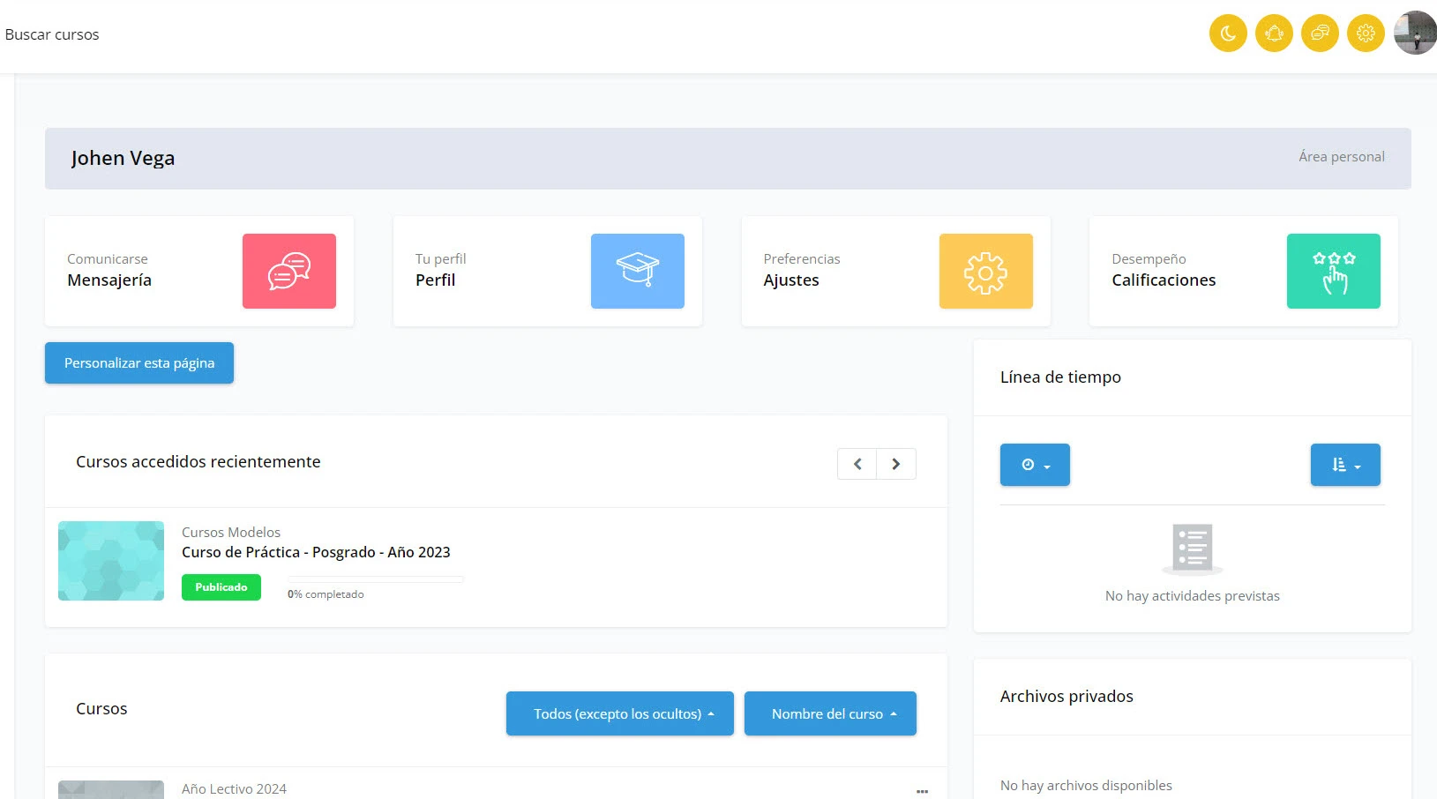1437x799 pixels.
Task: Open Todos (excepto los ocultos) filter
Action: 619,713
